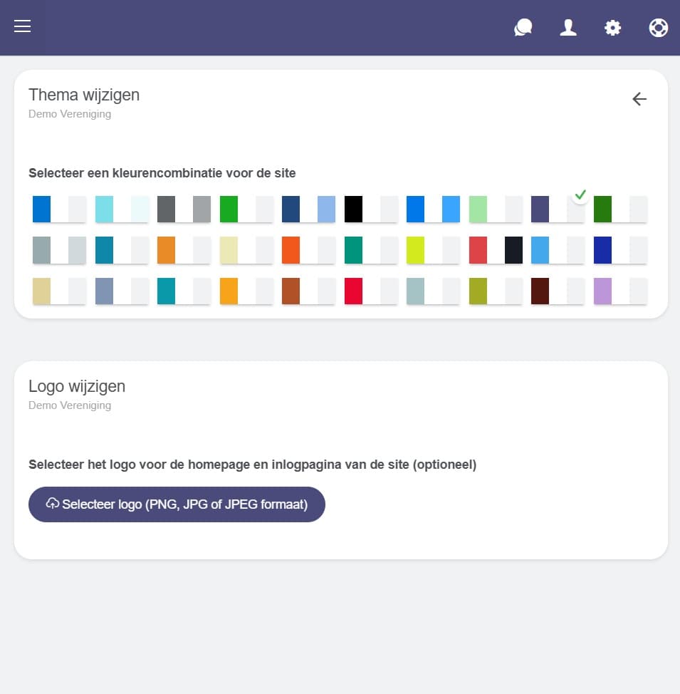Select the bright green color theme
680x694 pixels.
pos(246,209)
